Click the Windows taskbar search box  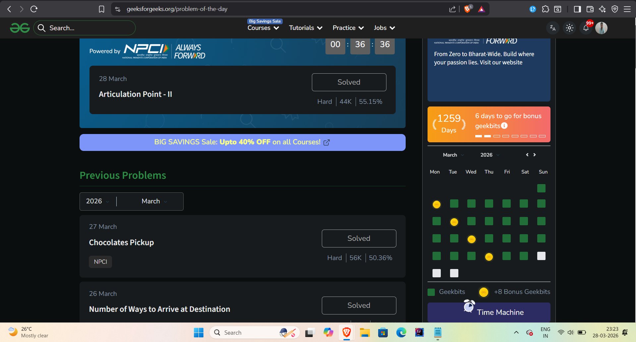click(255, 332)
